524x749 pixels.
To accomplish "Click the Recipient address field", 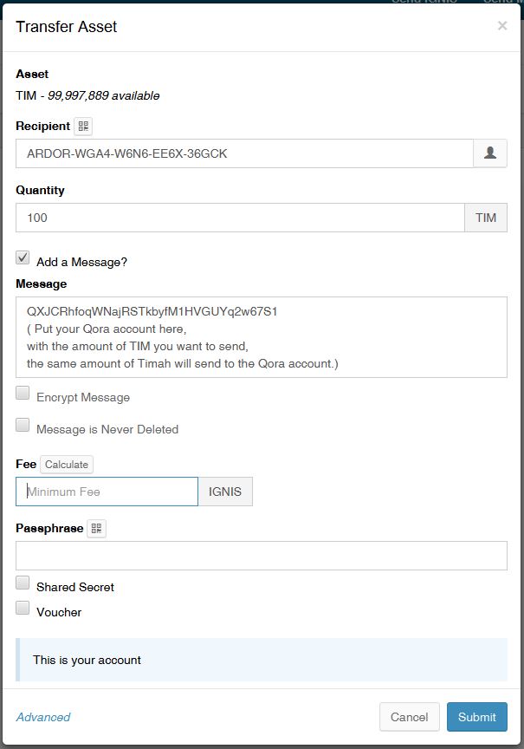I will (244, 153).
